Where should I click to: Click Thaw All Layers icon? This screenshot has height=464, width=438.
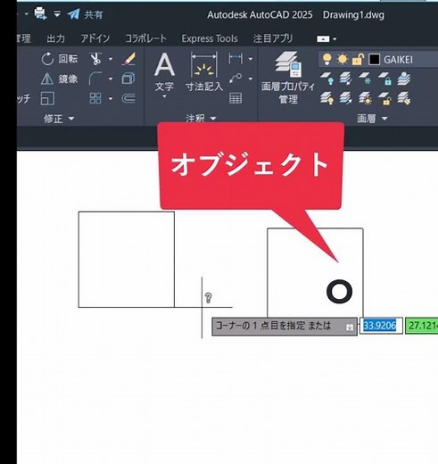coord(365,98)
